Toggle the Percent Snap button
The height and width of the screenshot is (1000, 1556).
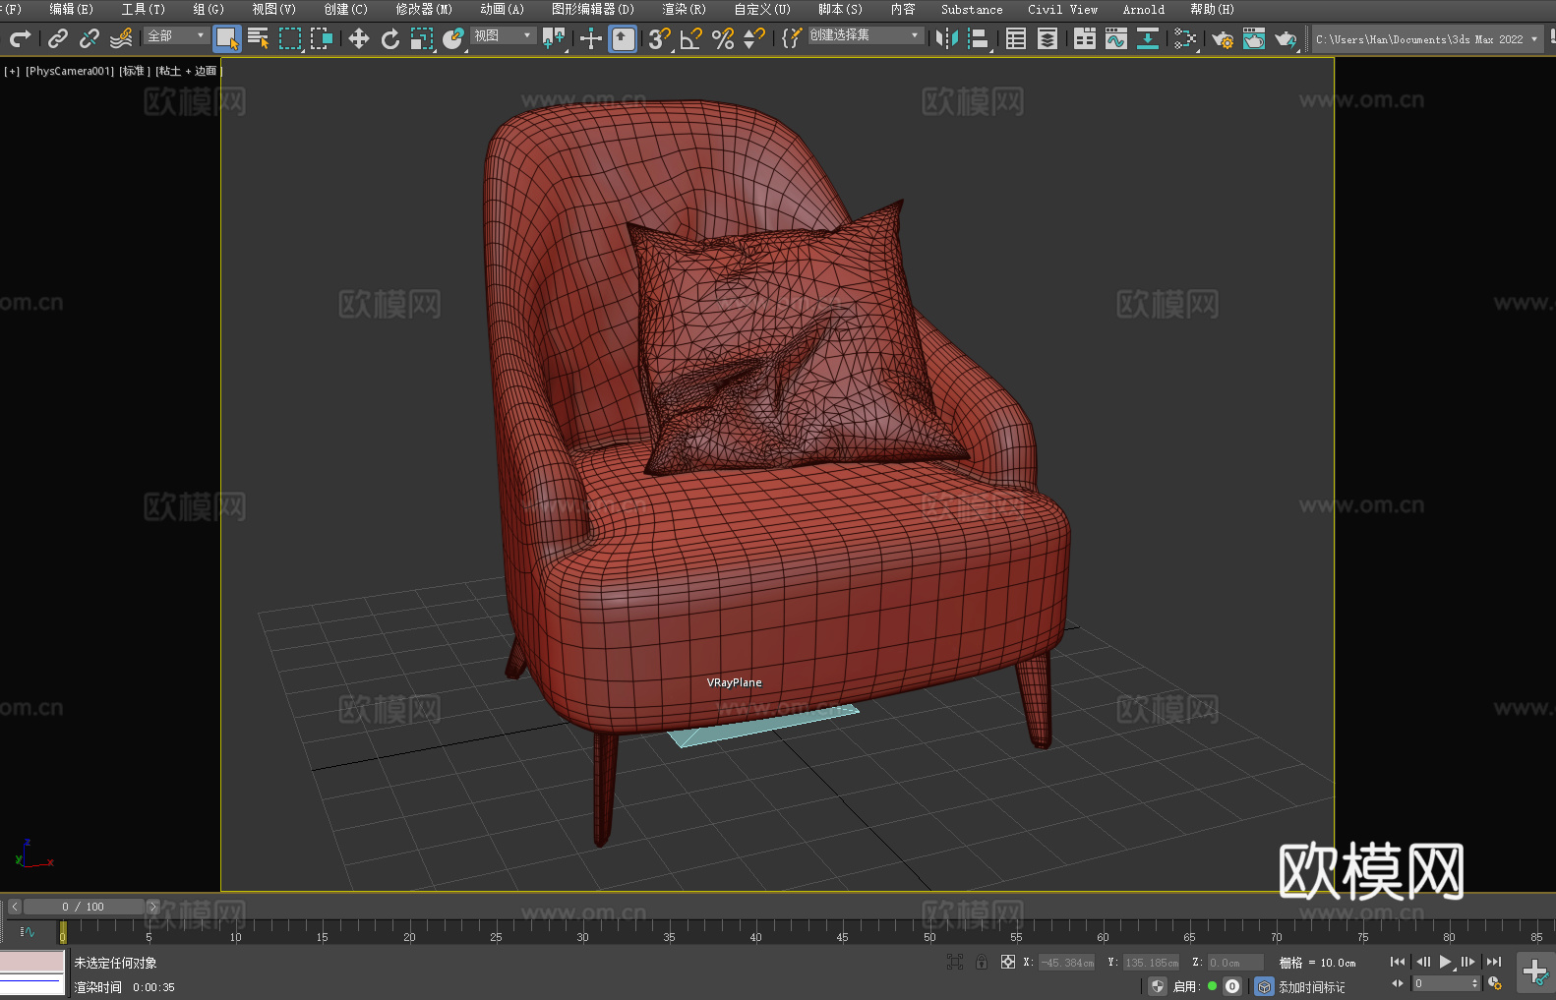(723, 38)
